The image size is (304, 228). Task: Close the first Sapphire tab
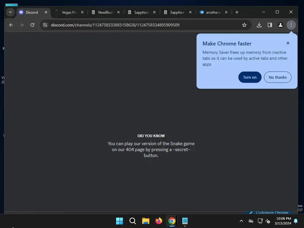[x=154, y=12]
